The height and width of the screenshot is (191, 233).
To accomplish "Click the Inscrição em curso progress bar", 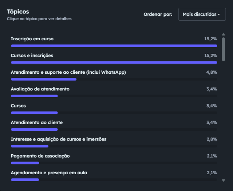I will coord(114,46).
